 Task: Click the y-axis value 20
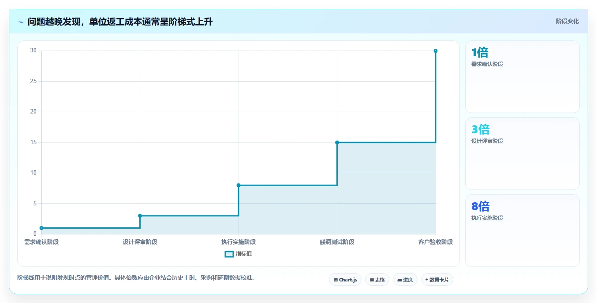[34, 112]
